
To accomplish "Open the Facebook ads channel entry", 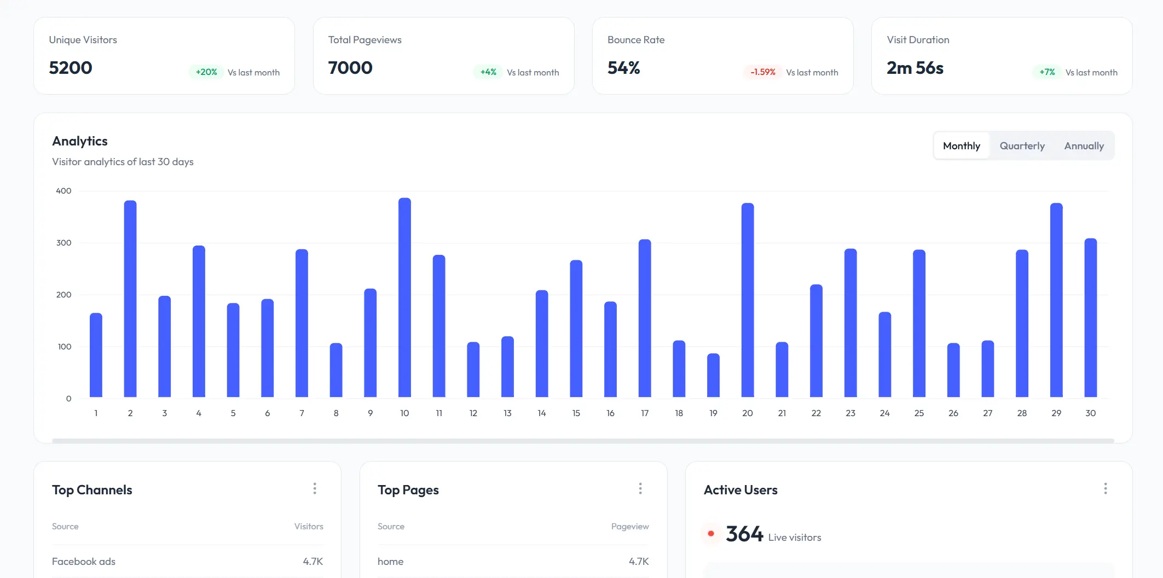I will point(83,561).
